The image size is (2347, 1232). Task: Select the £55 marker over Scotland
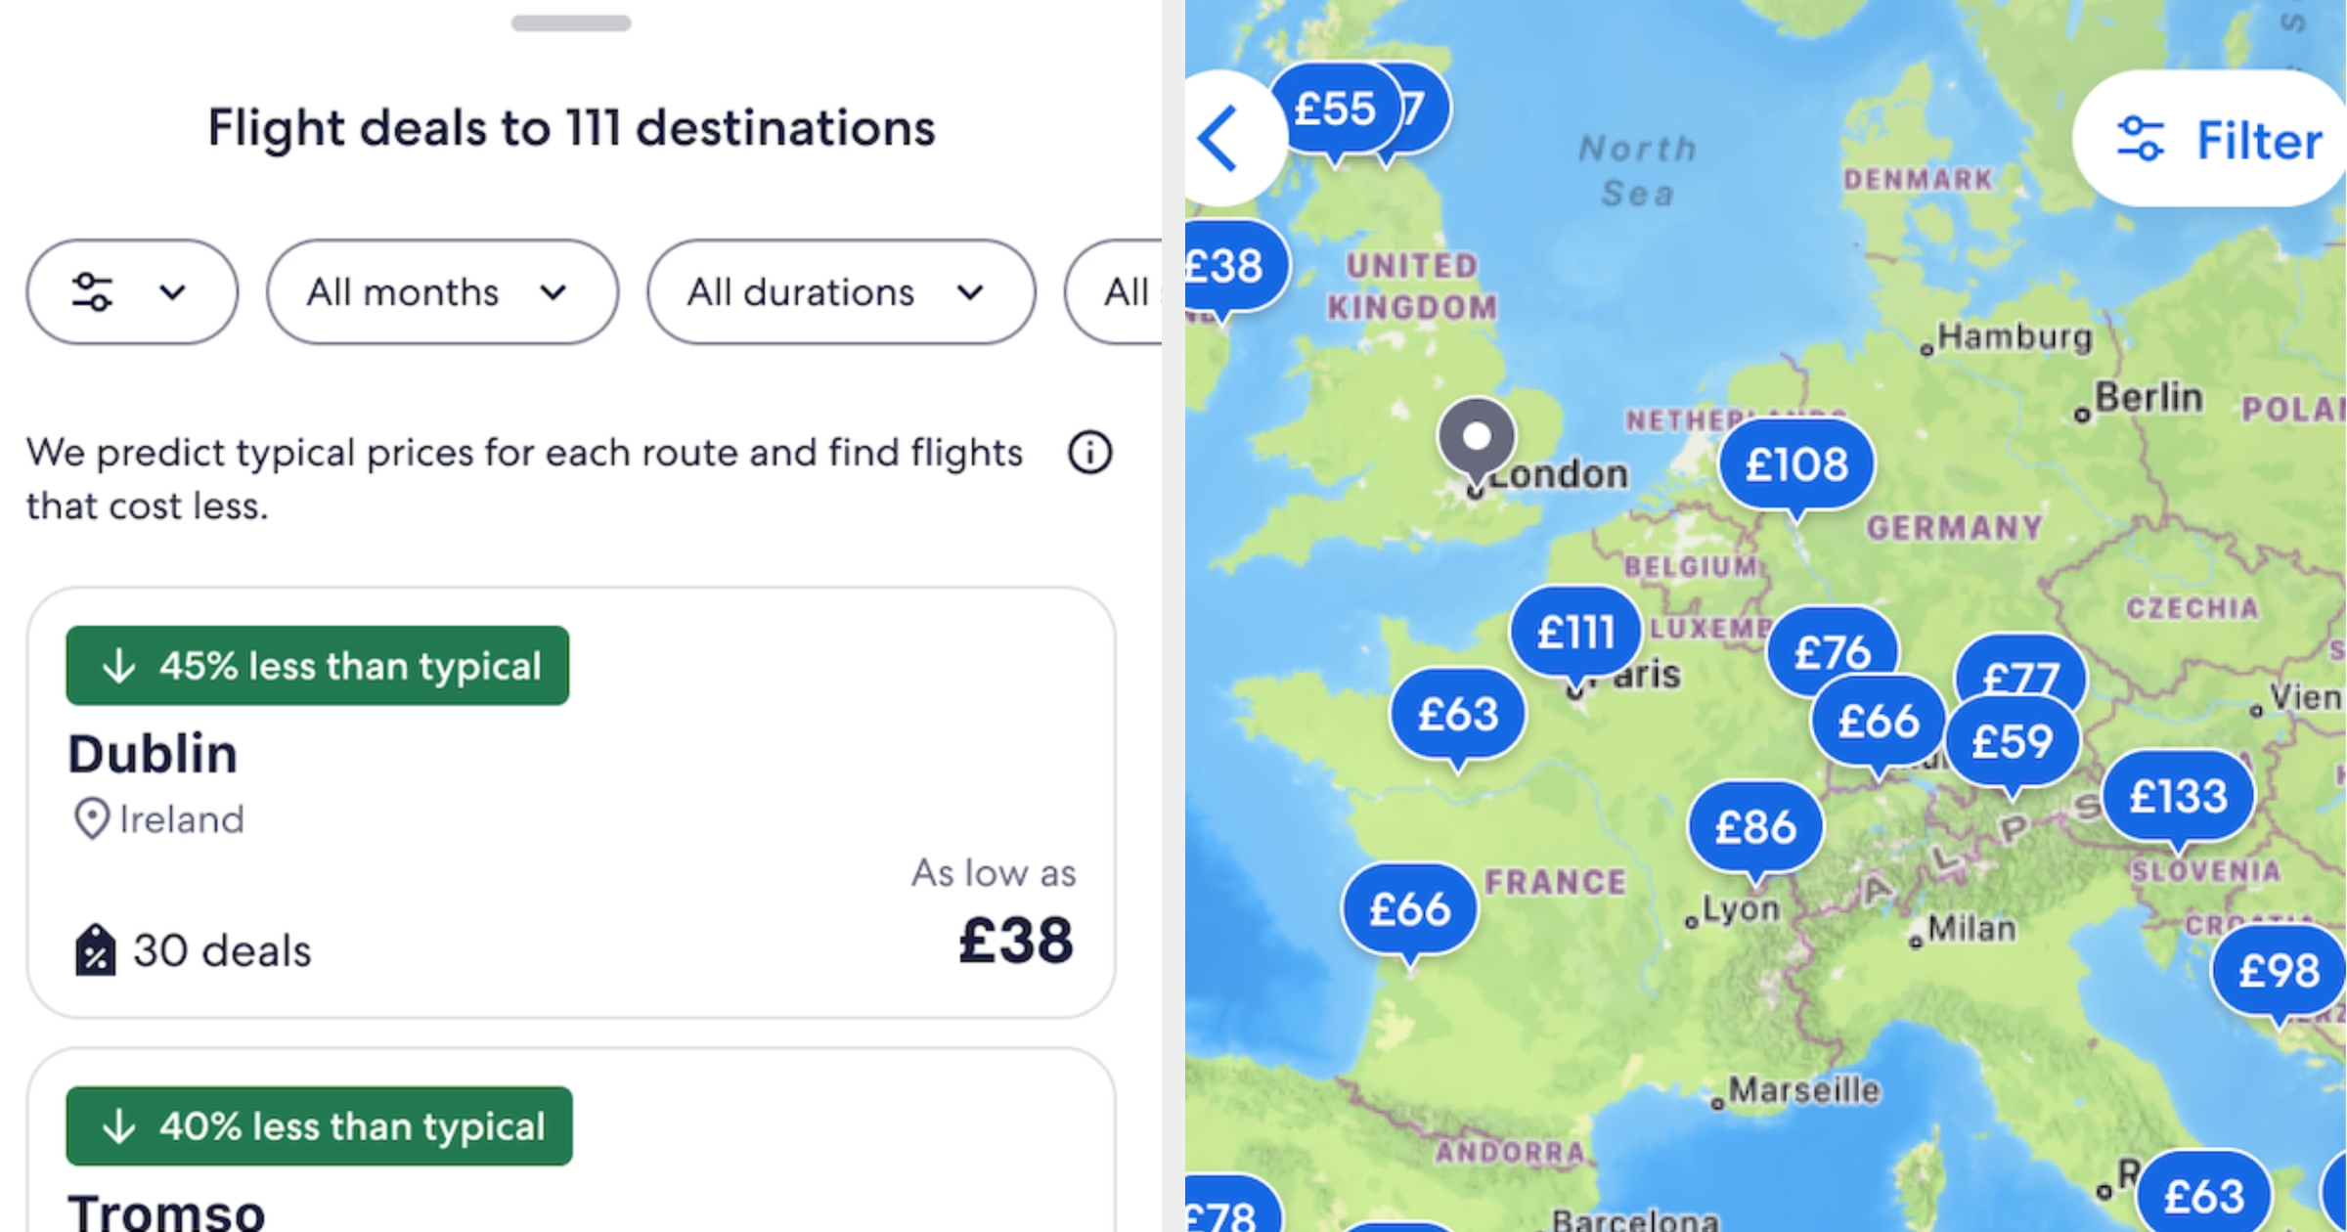[x=1334, y=109]
